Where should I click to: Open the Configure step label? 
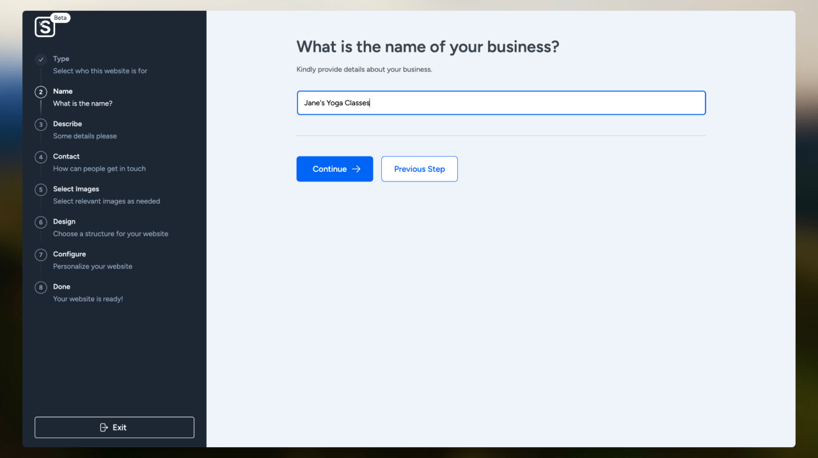tap(70, 254)
